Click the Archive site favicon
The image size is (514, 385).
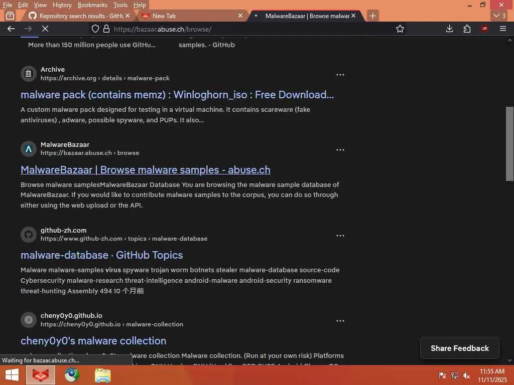29,74
